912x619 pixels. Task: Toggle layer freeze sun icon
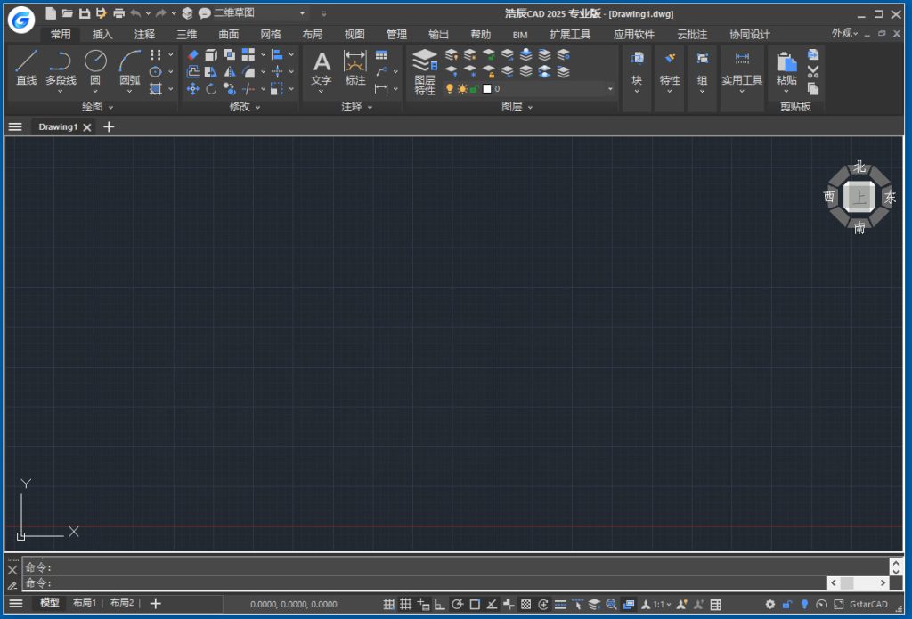point(462,88)
